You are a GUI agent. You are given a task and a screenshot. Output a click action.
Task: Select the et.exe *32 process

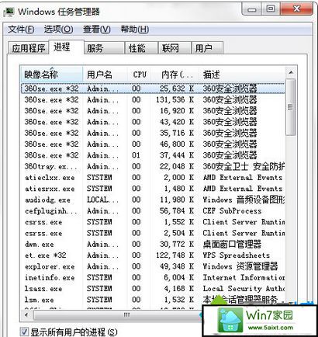point(153,255)
